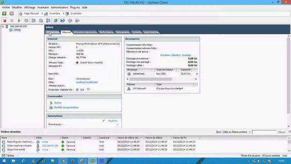
Task: Select the Supprimer entité task row
Action: (x=100, y=149)
